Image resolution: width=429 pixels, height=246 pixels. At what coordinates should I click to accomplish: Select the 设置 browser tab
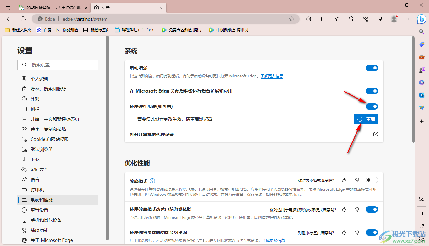(x=128, y=8)
